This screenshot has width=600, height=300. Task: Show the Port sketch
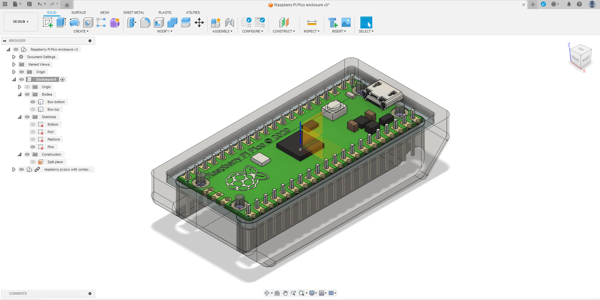coord(33,132)
